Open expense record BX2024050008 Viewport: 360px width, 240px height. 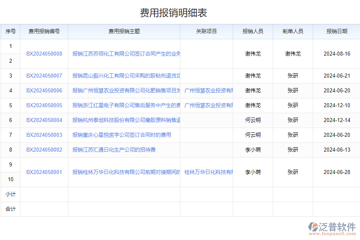coord(44,53)
